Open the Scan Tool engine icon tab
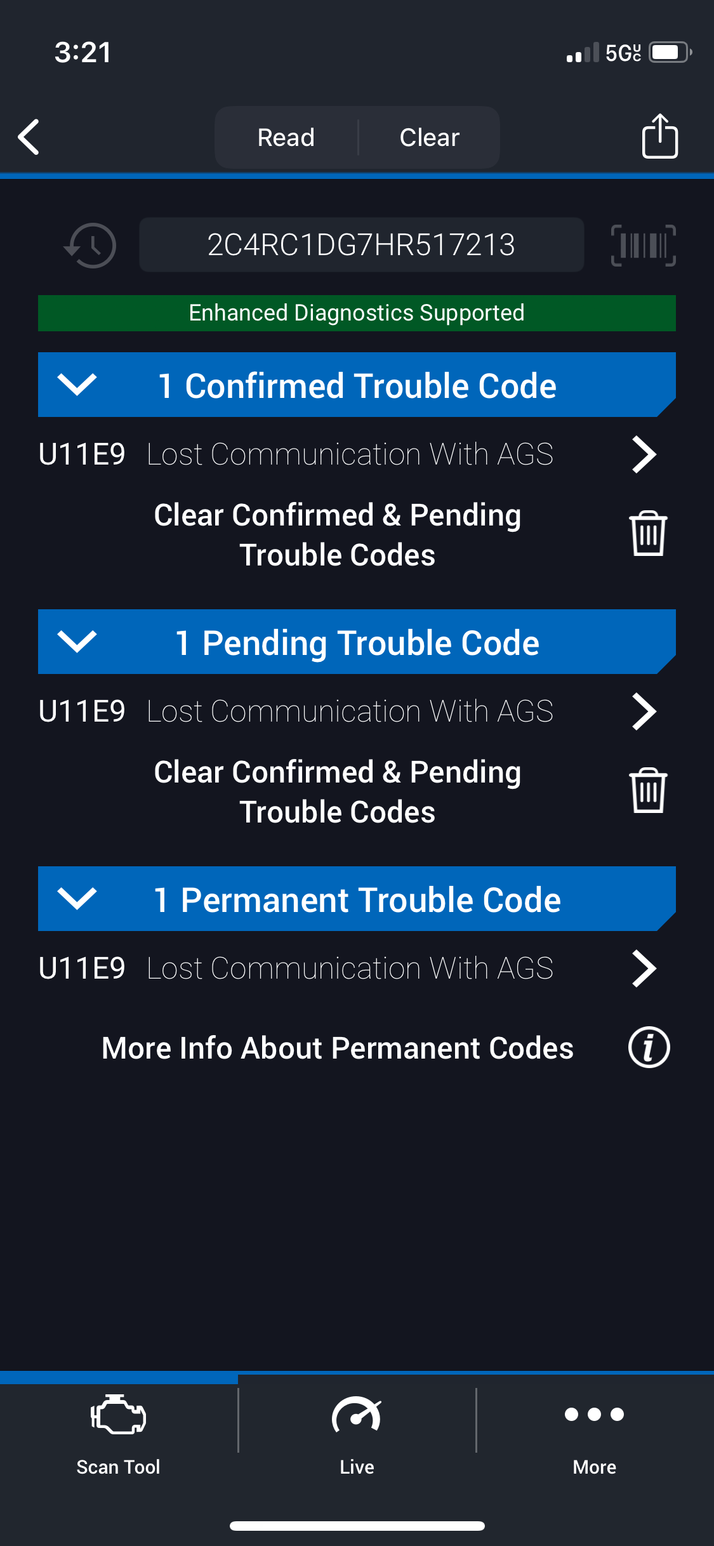The height and width of the screenshot is (1546, 714). click(x=119, y=1432)
